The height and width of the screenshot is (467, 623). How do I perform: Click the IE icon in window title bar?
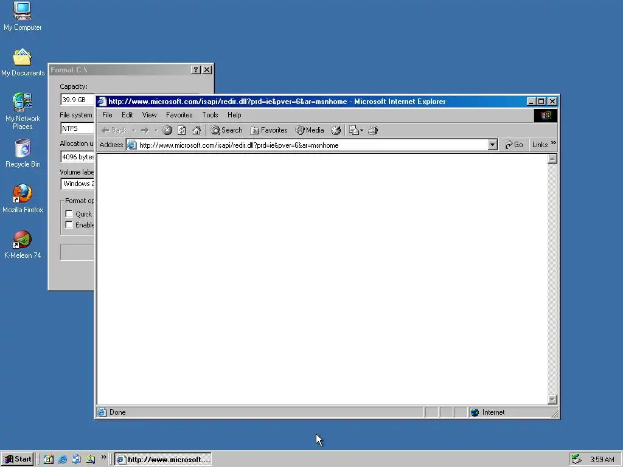coord(102,102)
